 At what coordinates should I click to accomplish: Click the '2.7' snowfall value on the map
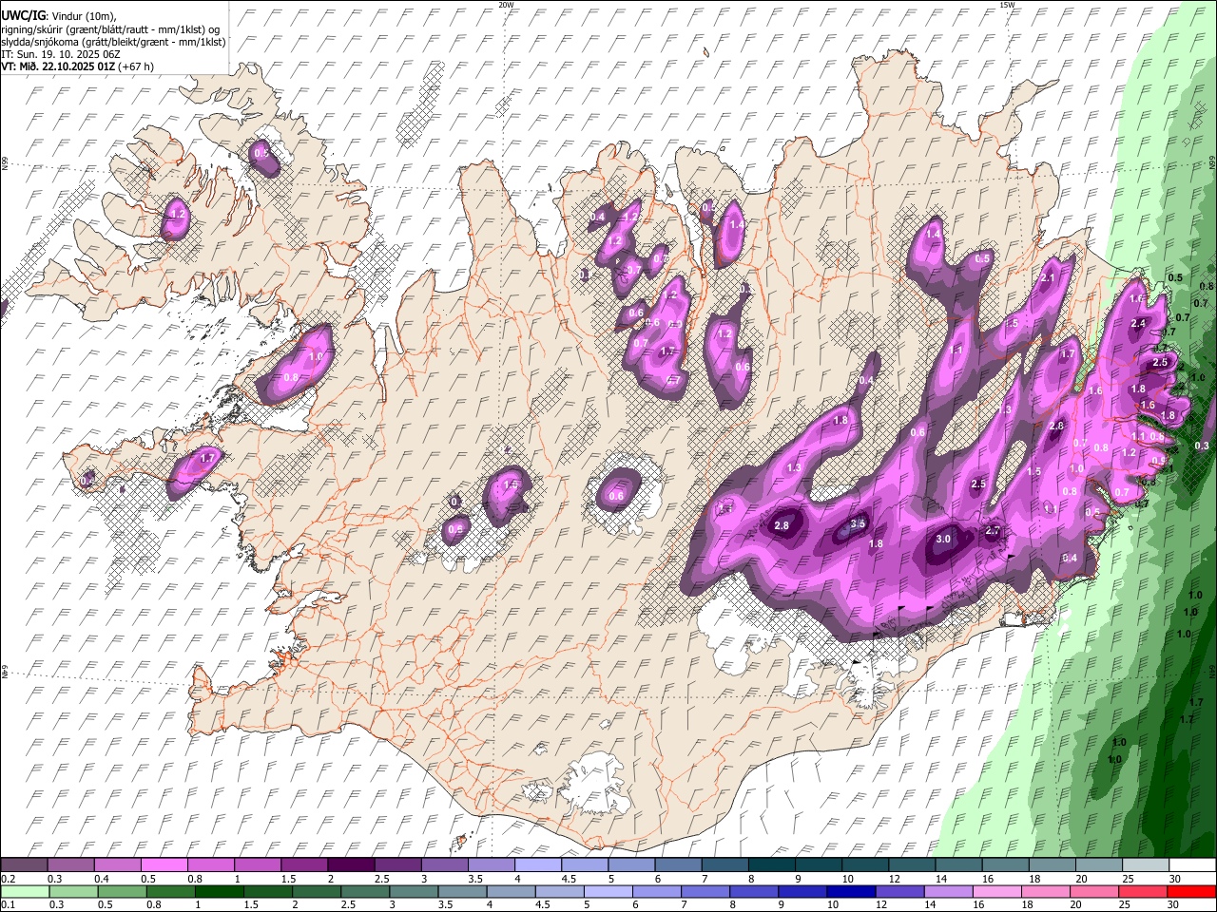(x=993, y=531)
